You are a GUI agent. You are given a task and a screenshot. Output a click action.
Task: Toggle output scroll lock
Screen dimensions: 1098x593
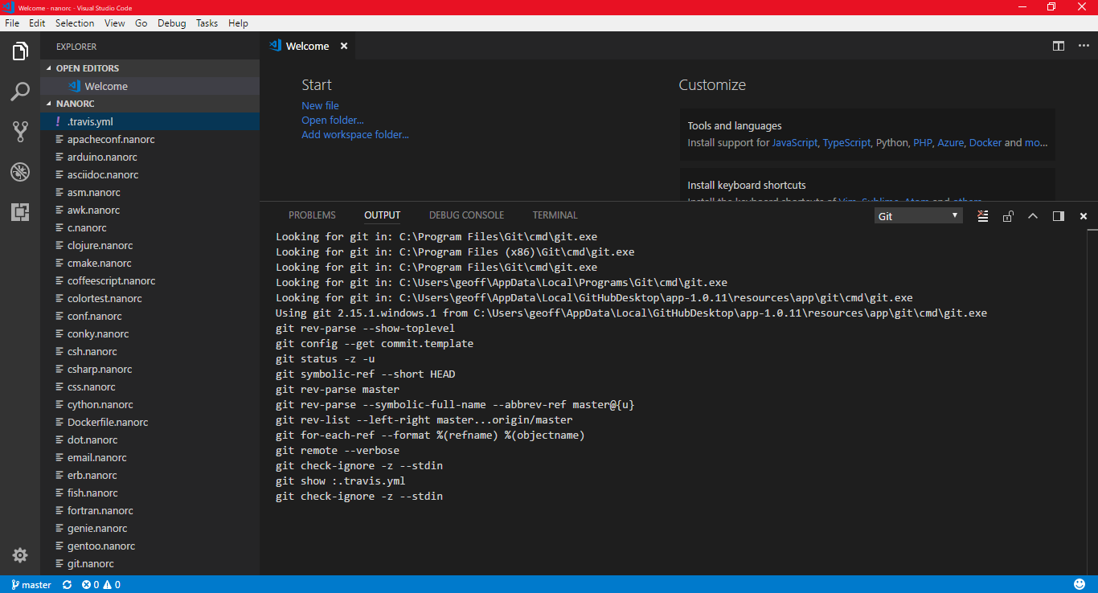(1008, 216)
